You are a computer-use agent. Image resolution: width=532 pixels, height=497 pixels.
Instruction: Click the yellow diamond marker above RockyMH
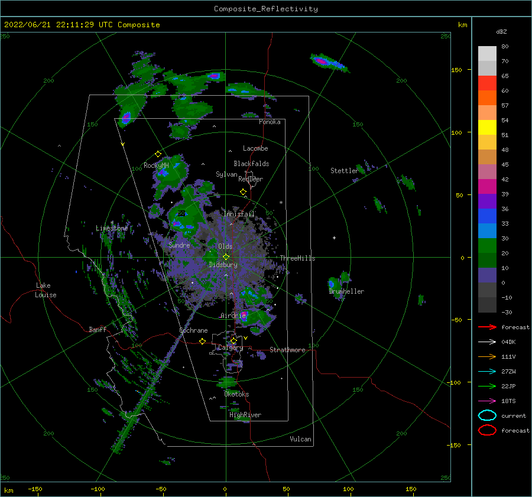pos(158,154)
